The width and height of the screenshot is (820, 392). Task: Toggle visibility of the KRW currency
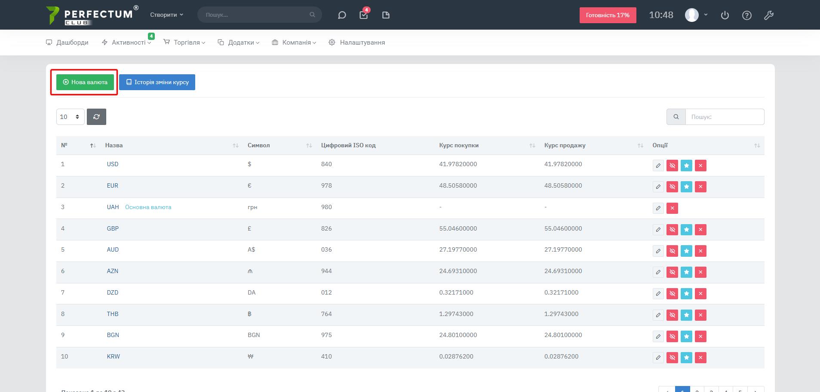(672, 358)
